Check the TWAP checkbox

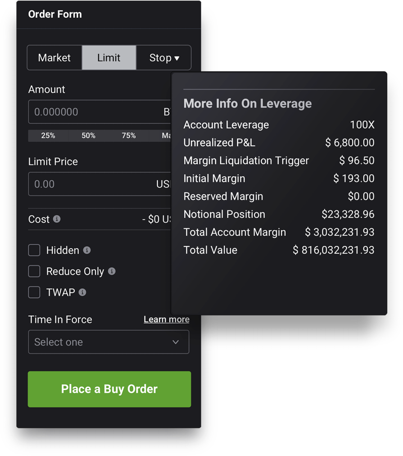[34, 292]
